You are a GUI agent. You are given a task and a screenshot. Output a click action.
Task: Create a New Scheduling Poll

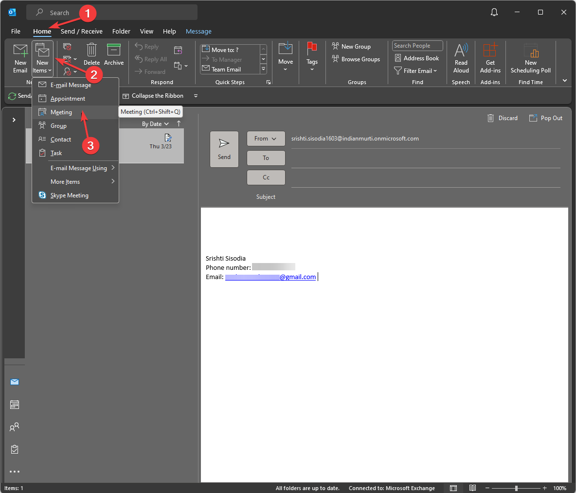[x=530, y=58]
